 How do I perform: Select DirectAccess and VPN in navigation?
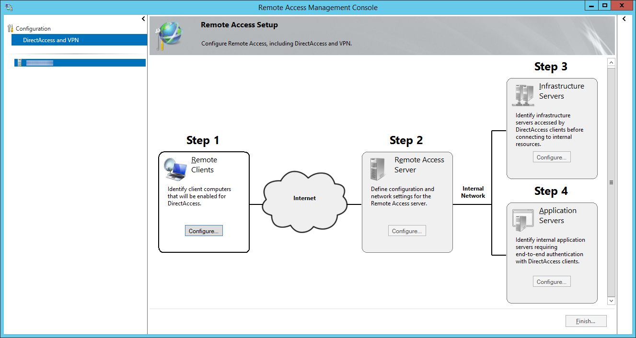80,40
